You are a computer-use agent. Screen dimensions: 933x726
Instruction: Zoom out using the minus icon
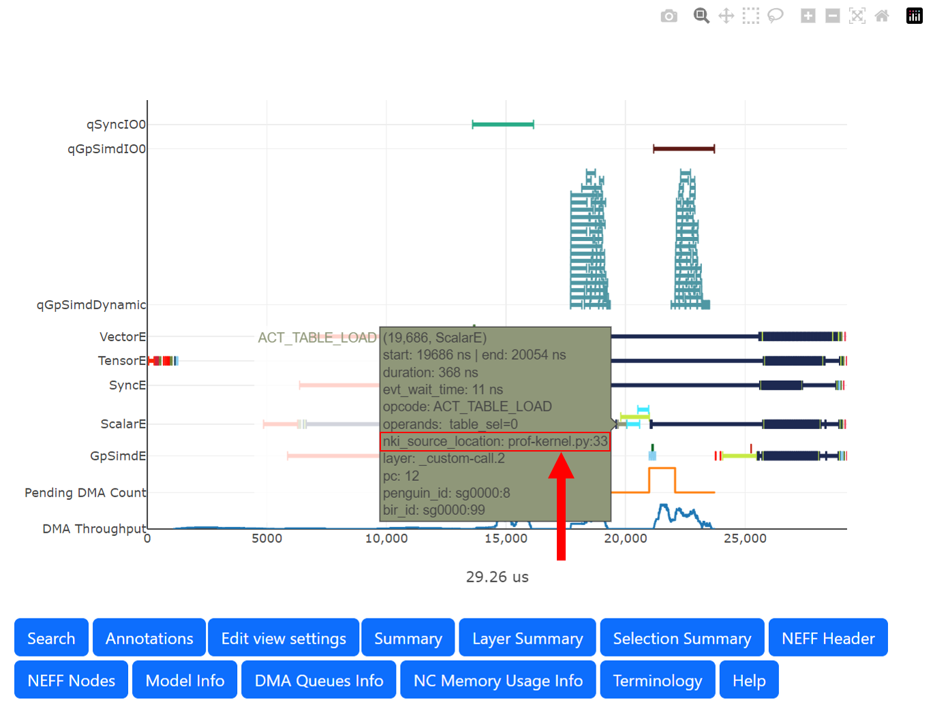pos(832,16)
